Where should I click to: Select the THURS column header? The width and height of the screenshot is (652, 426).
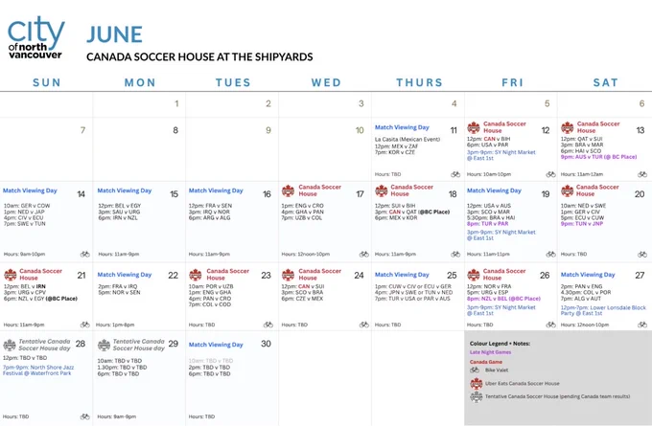tap(419, 82)
